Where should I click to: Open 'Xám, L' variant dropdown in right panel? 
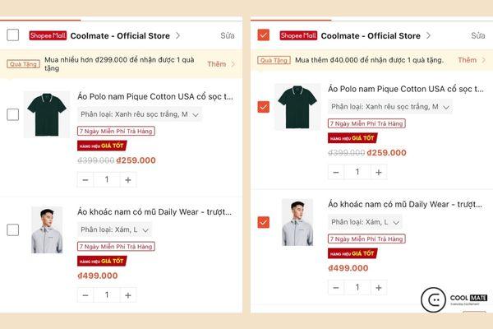point(366,222)
